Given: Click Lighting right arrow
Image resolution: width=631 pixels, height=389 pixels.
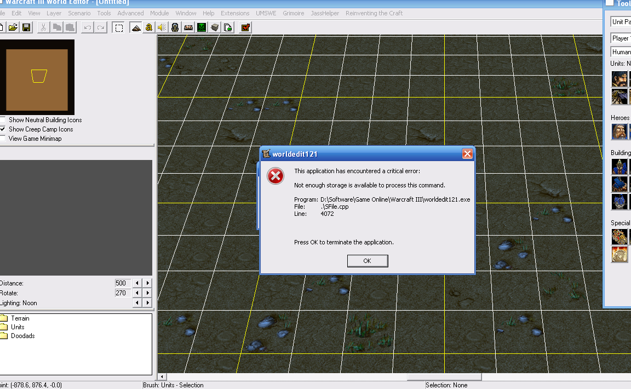Looking at the screenshot, I should [148, 302].
